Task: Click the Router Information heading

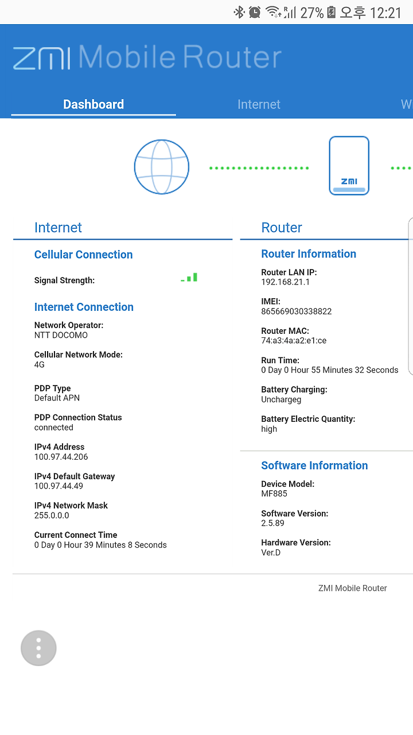Action: pos(309,254)
